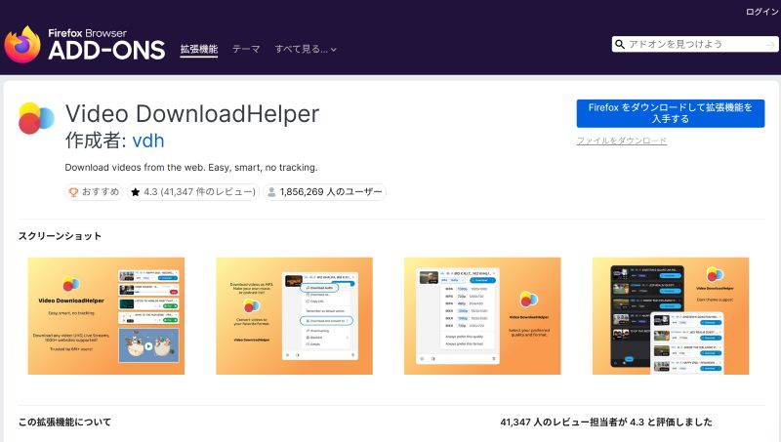Click the star rating icon
This screenshot has width=781, height=442.
[135, 192]
